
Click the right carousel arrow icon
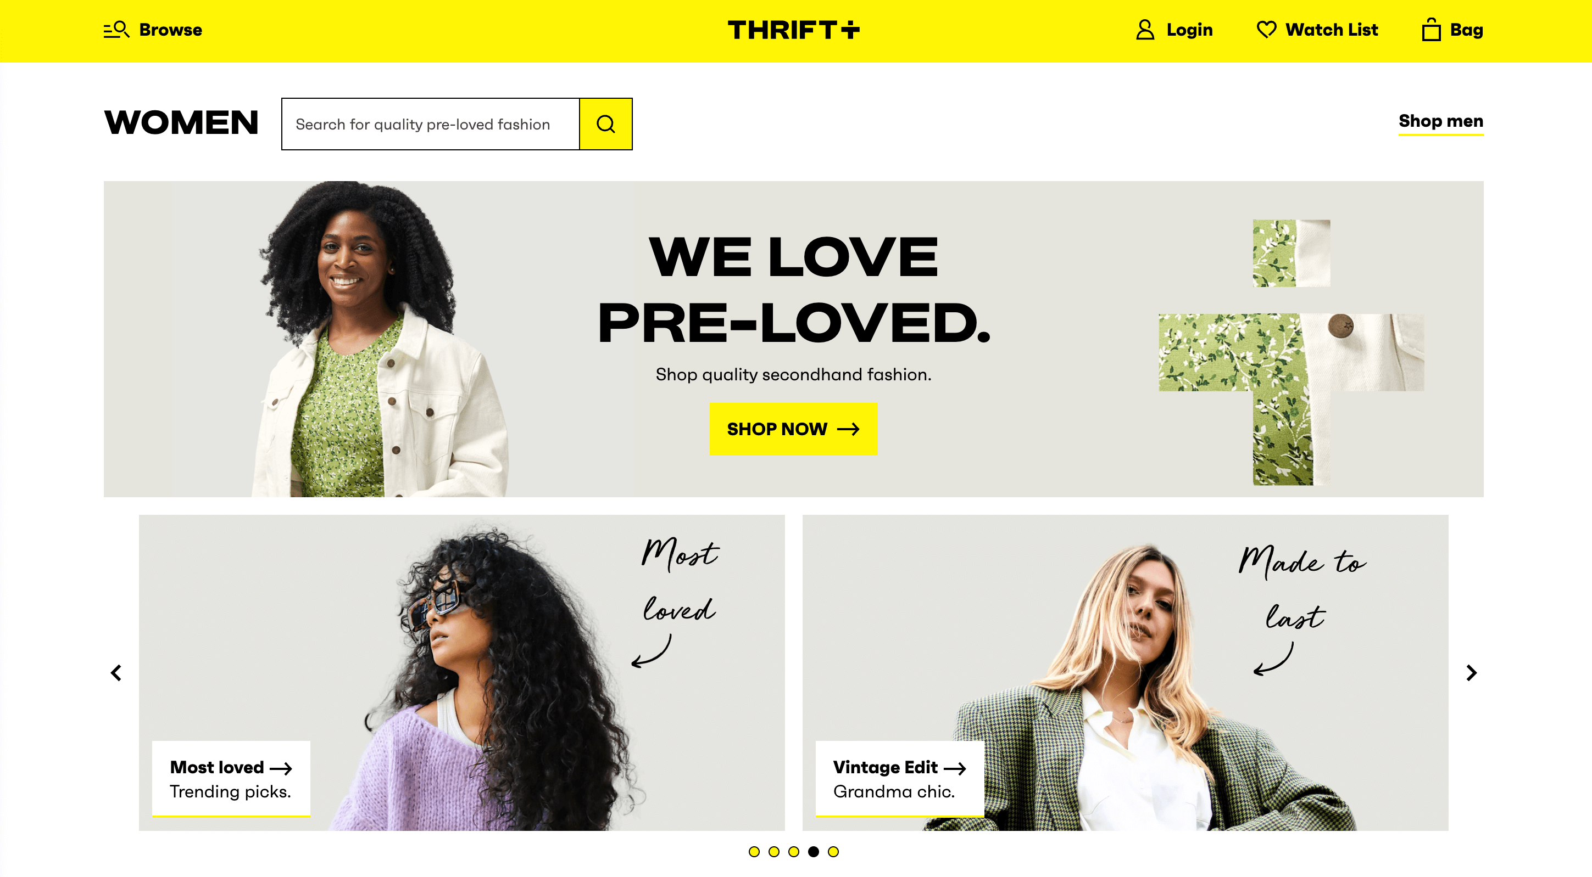[x=1472, y=672]
